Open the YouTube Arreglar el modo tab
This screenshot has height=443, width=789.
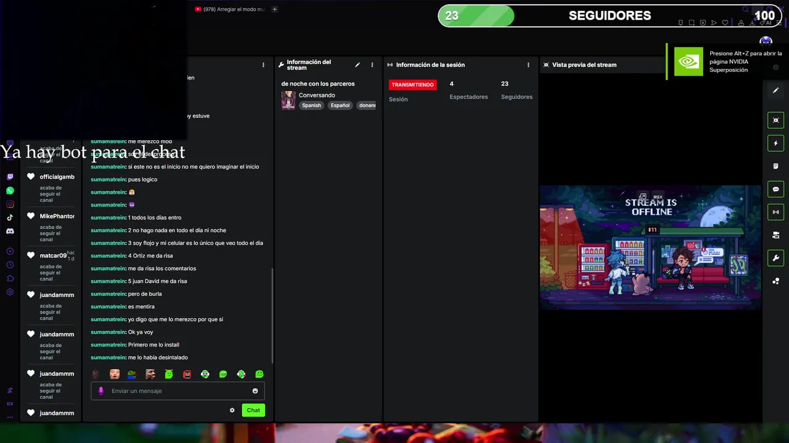[230, 9]
